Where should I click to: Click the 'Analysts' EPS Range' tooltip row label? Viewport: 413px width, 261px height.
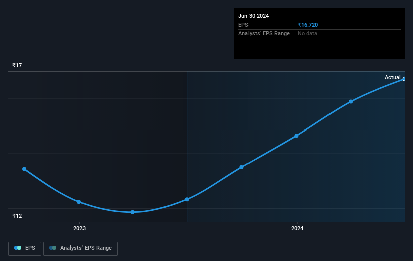pyautogui.click(x=264, y=34)
